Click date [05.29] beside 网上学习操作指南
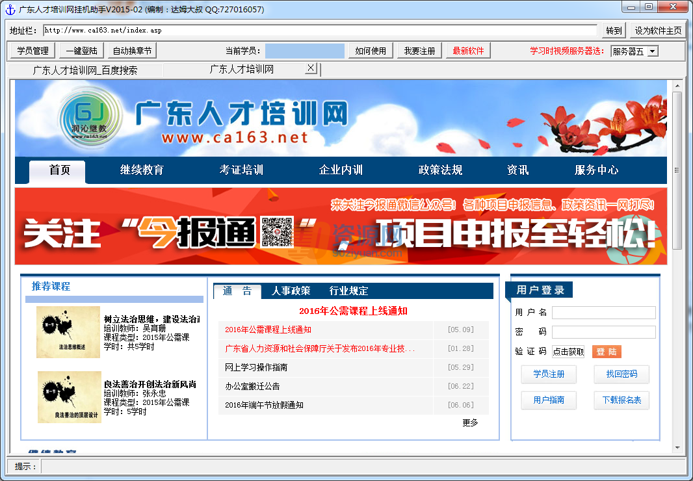Viewport: 693px width, 481px height. click(460, 367)
